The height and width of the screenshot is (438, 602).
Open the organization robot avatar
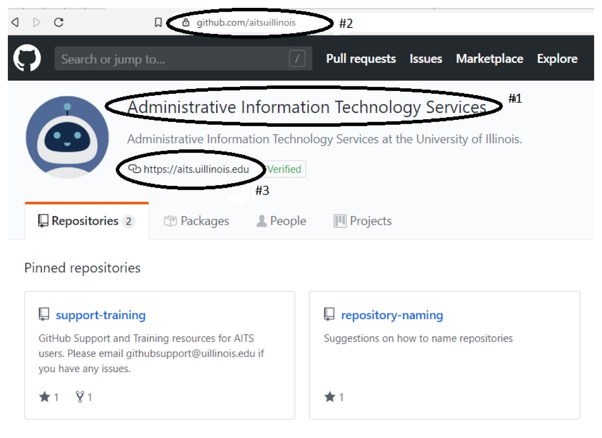click(x=67, y=137)
